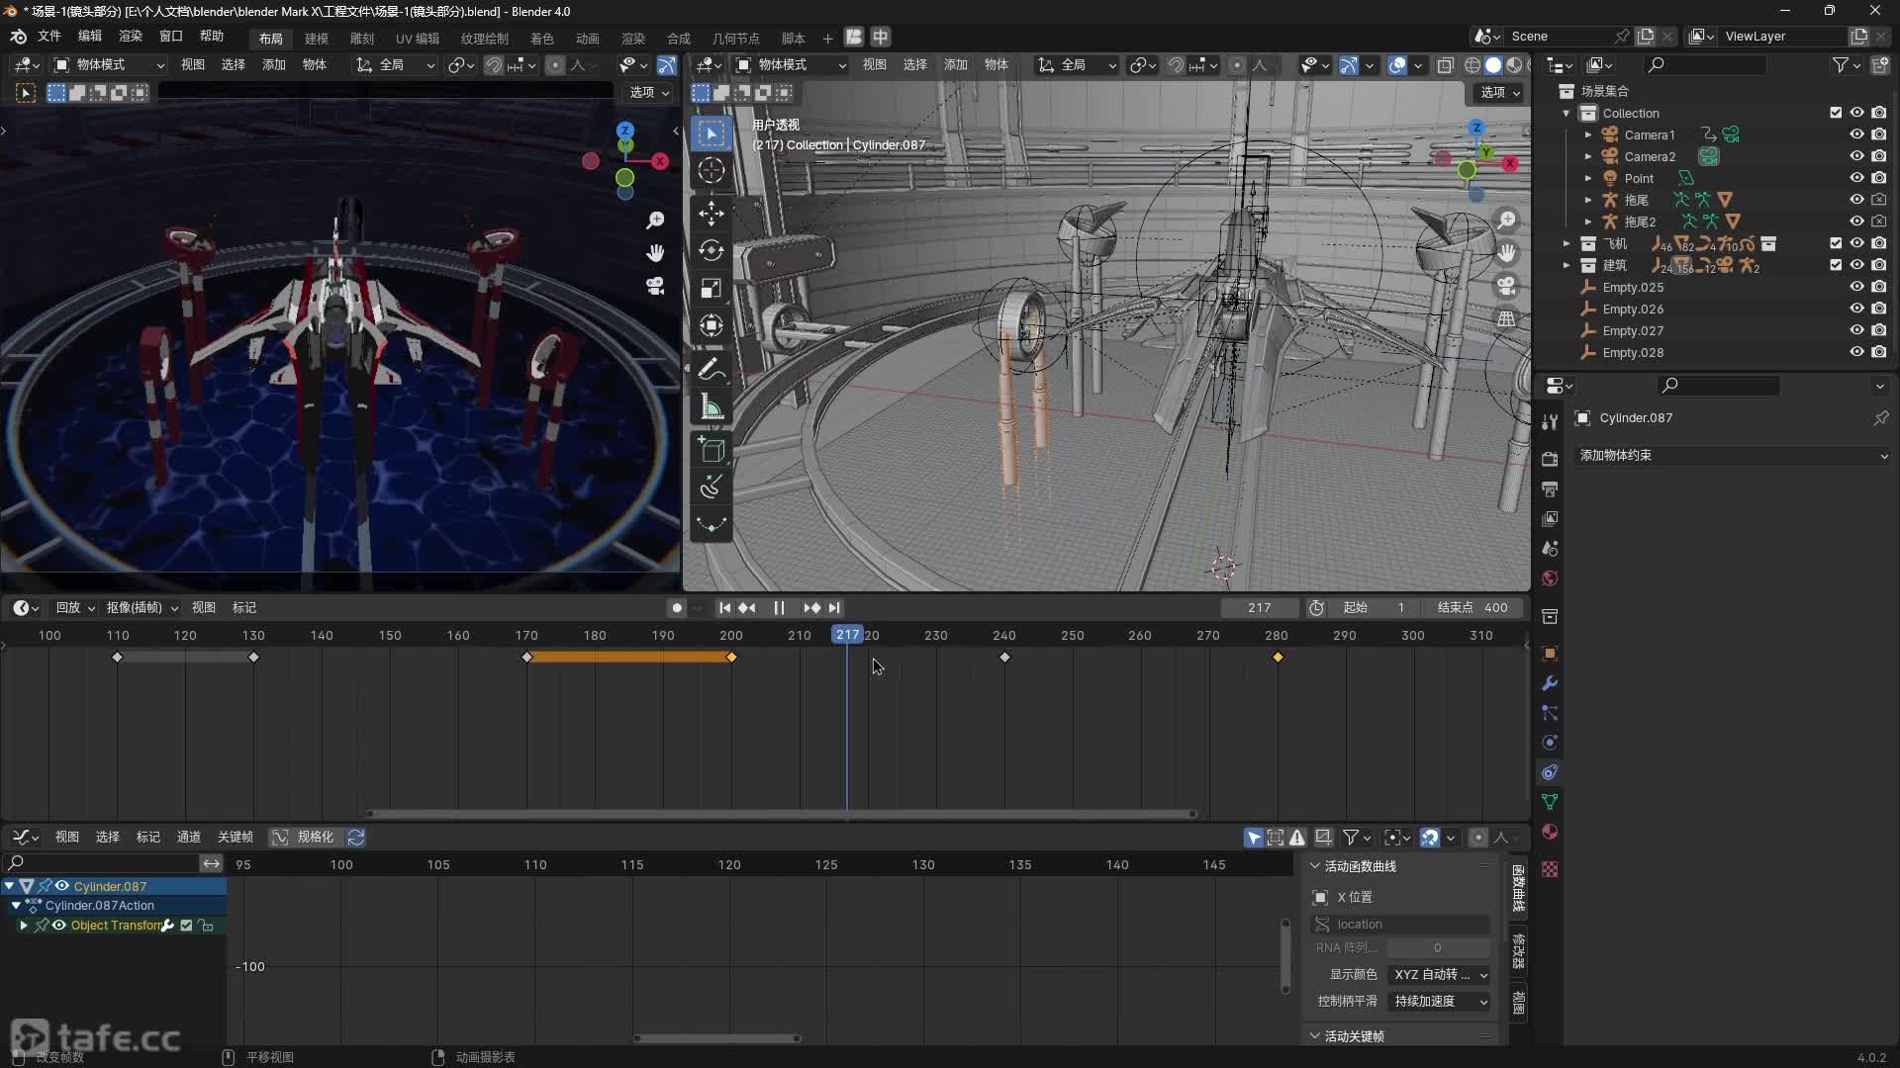The width and height of the screenshot is (1900, 1068).
Task: Select the keyframe diamond at frame 240
Action: (x=1004, y=658)
